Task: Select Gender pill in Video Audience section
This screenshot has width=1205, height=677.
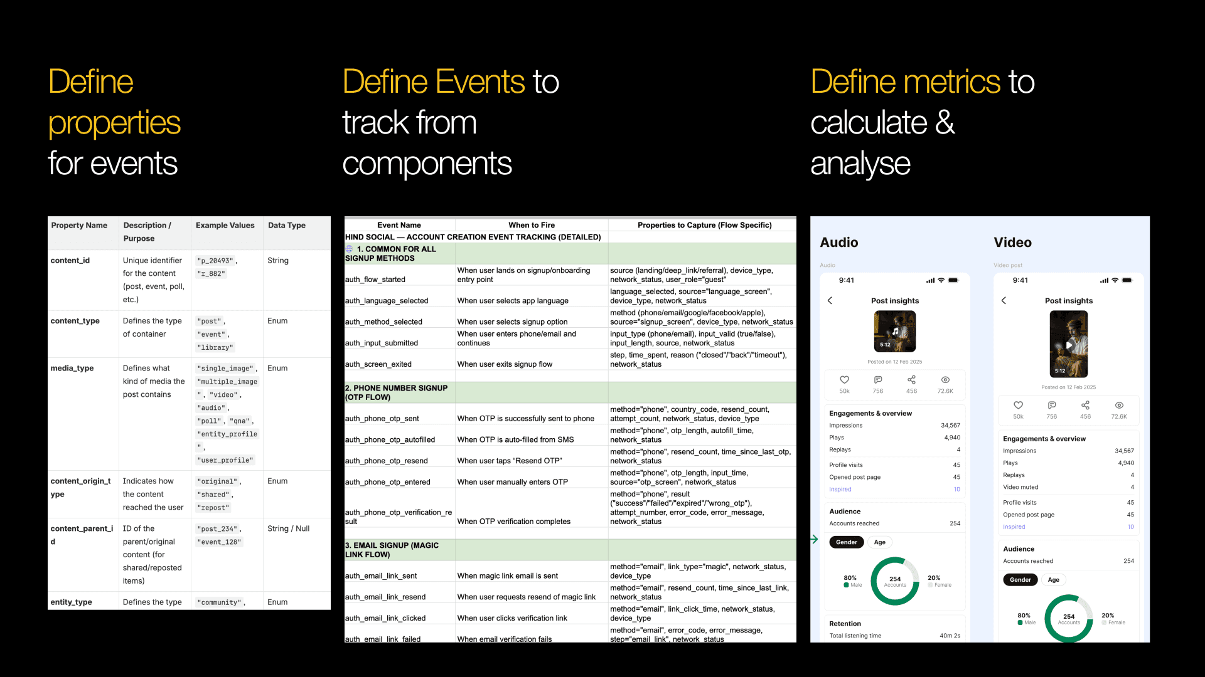Action: [x=1020, y=580]
